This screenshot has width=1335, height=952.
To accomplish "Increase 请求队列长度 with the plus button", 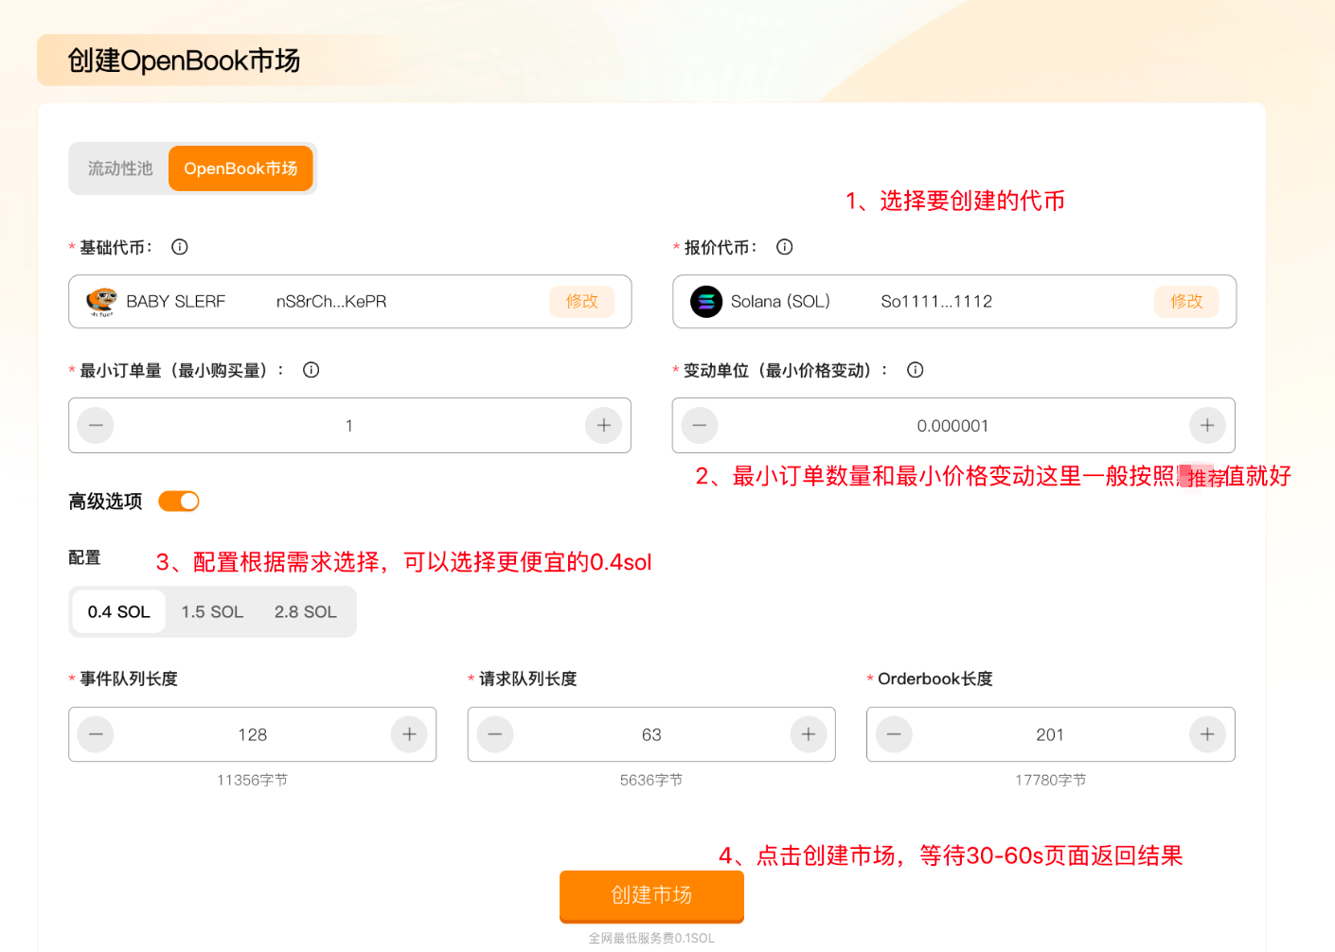I will pos(809,734).
